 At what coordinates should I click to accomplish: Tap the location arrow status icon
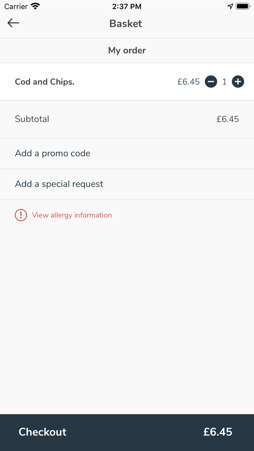230,6
